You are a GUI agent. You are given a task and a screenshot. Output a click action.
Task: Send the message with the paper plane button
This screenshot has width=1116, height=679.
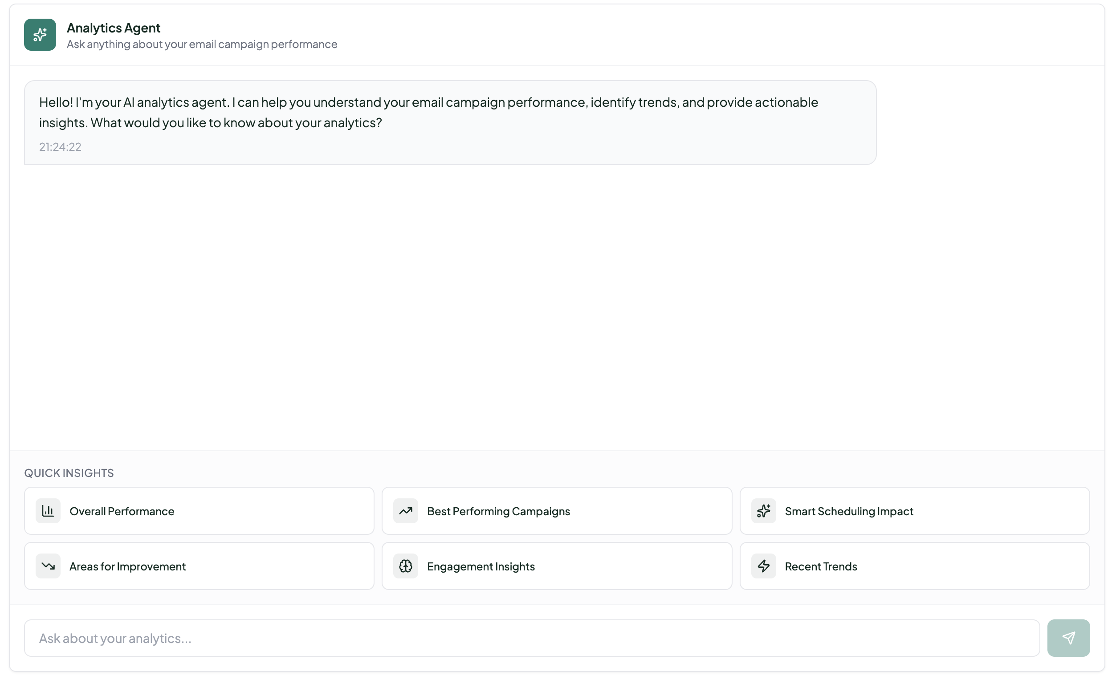click(x=1068, y=638)
